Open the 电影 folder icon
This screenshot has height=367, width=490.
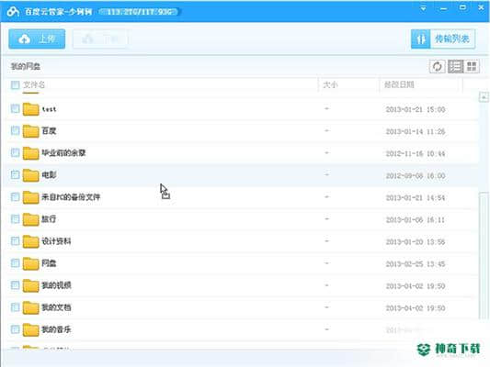(30, 175)
